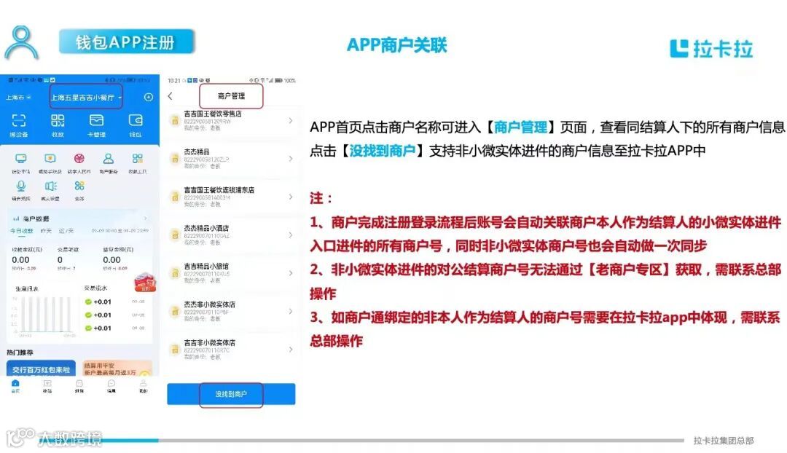Open merchant 吉吉非小微实体店

[232, 349]
